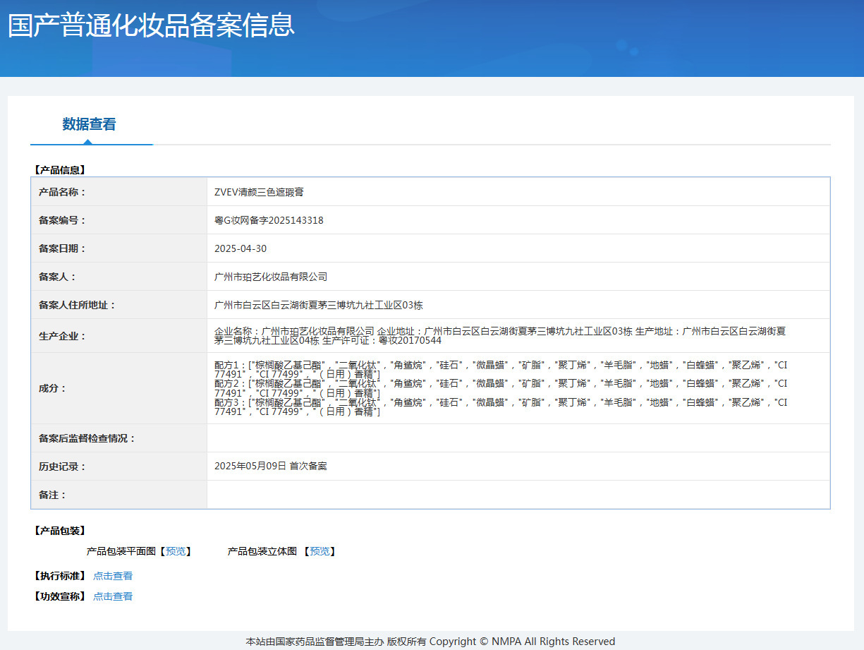Switch to the 数据查看 tab

89,125
